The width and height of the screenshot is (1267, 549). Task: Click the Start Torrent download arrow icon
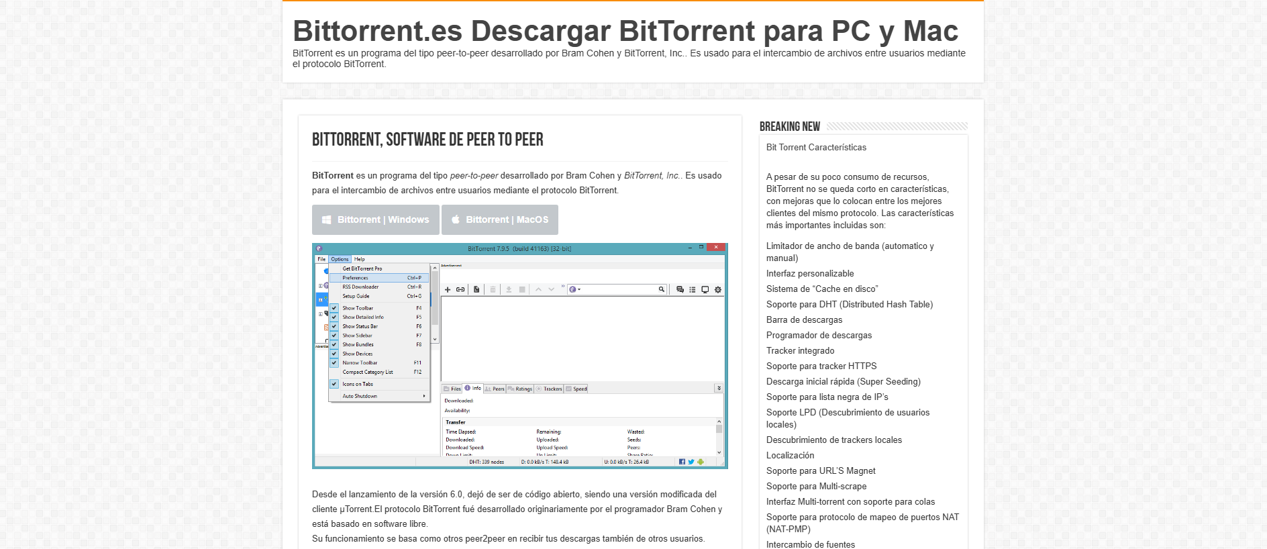point(509,290)
